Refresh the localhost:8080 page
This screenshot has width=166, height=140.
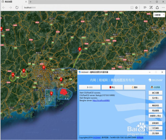click(x=17, y=7)
